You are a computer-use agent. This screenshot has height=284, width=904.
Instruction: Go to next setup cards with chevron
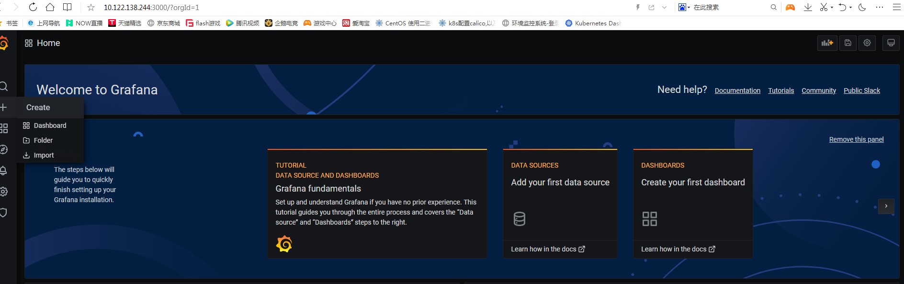click(886, 206)
